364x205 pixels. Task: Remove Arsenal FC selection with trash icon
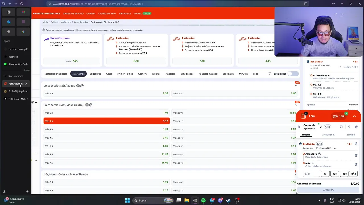click(356, 155)
